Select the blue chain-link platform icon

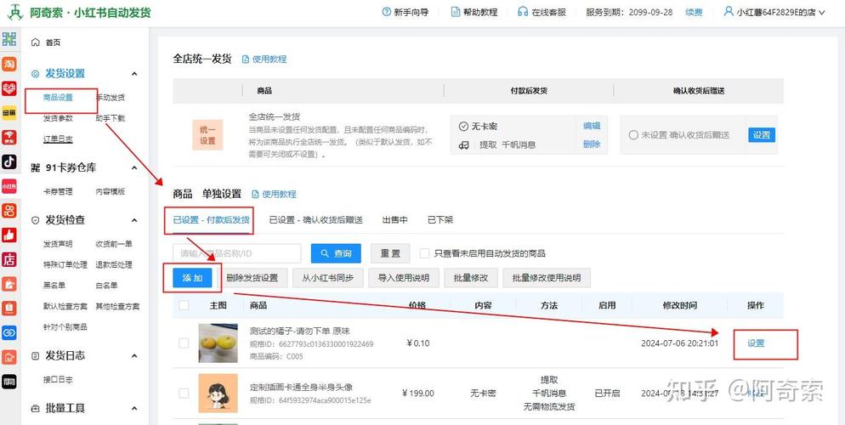click(x=9, y=333)
